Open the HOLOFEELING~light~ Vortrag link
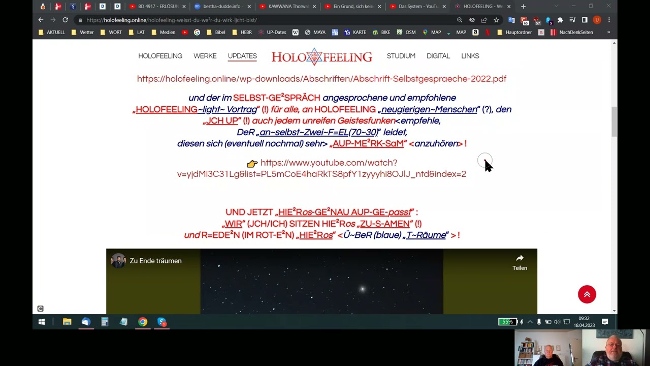 click(196, 109)
